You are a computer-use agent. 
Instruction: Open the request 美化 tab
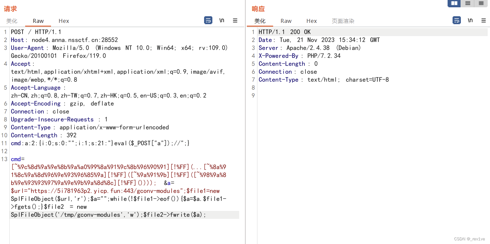click(x=12, y=21)
